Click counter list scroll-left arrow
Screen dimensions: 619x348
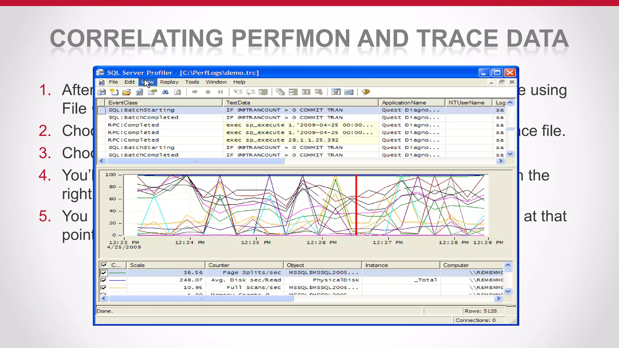(104, 298)
